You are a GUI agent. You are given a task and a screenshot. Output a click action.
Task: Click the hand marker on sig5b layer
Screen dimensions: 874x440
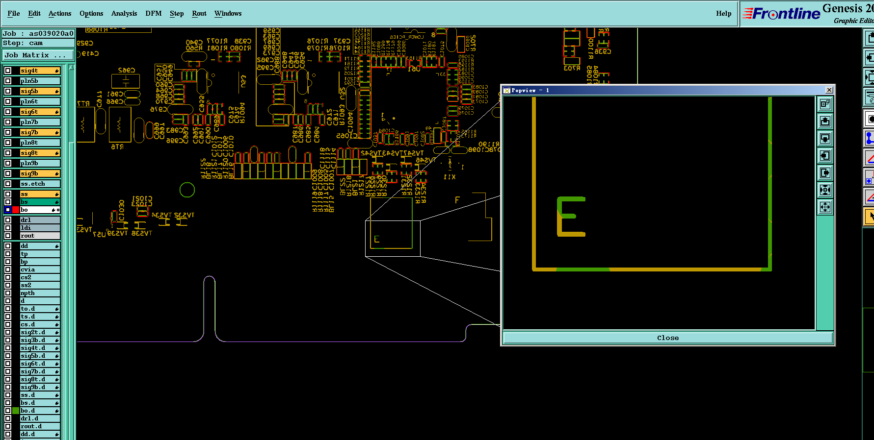click(57, 92)
